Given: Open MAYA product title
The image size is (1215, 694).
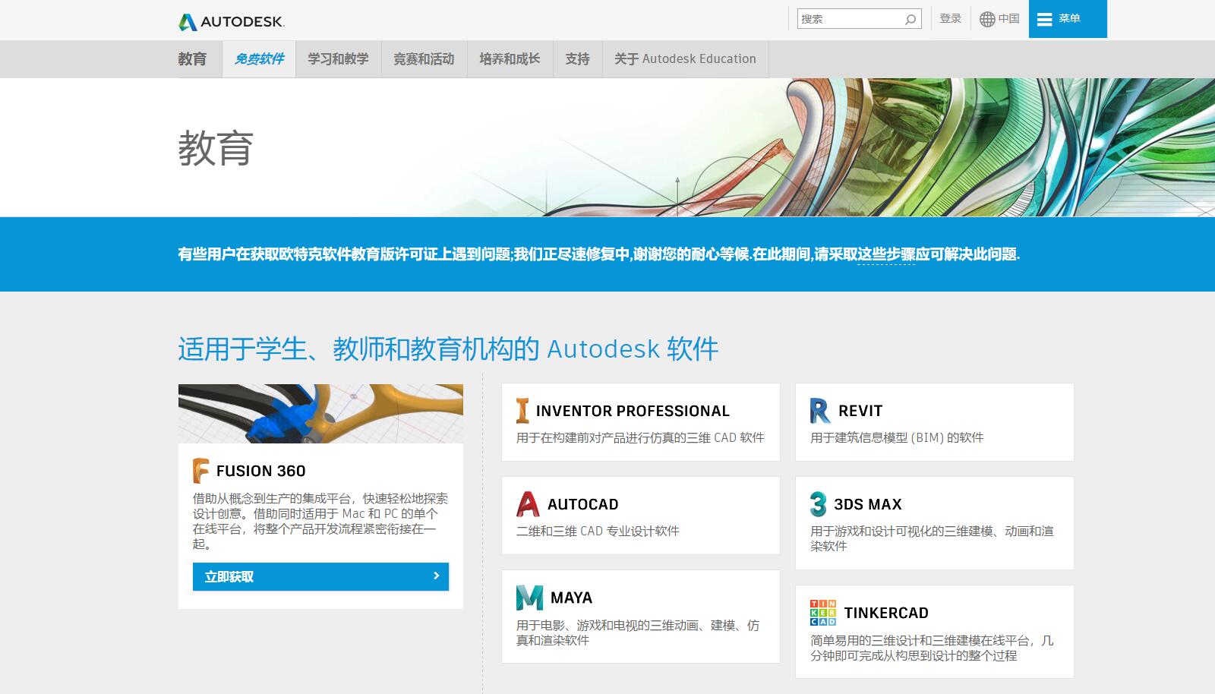Looking at the screenshot, I should click(571, 598).
